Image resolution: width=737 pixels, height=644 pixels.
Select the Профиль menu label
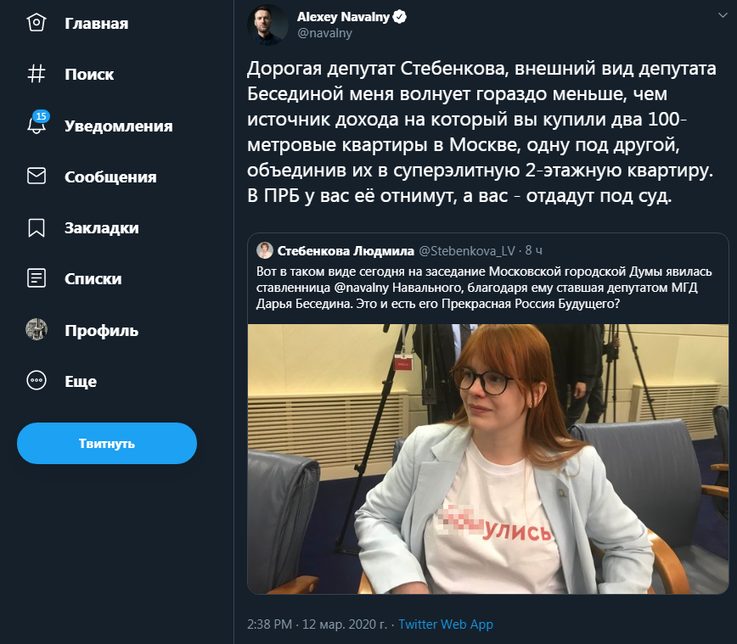tap(102, 331)
